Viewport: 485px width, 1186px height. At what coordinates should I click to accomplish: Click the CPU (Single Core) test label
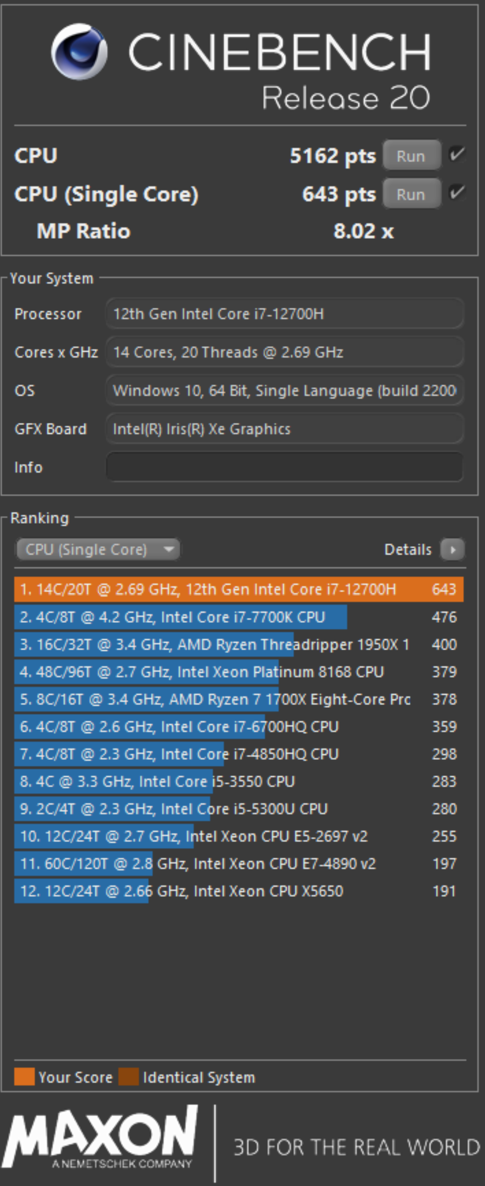point(106,194)
